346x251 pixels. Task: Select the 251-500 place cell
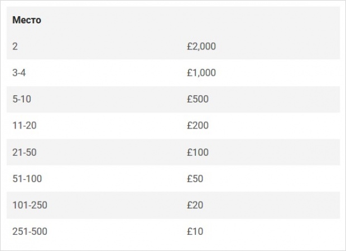[x=30, y=232]
